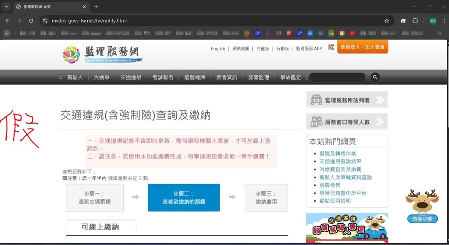Image resolution: width=449 pixels, height=245 pixels.
Task: Switch language via the English link
Action: tap(217, 49)
